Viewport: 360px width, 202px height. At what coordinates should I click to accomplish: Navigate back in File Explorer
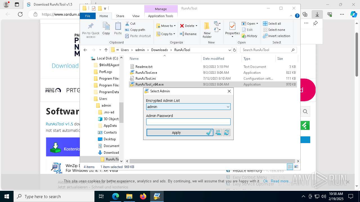pos(85,50)
